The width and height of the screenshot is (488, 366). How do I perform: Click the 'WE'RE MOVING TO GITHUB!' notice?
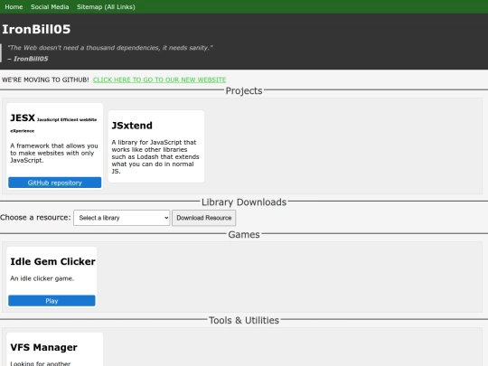coord(45,80)
